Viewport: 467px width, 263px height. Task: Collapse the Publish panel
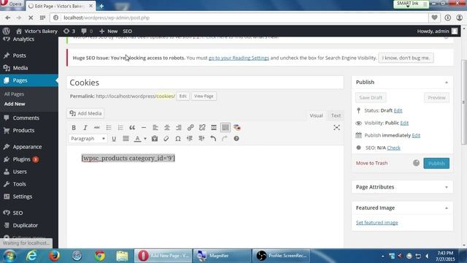(x=446, y=83)
